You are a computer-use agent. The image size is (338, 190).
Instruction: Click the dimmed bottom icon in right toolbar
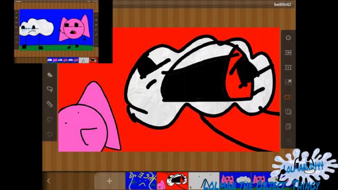click(x=288, y=141)
